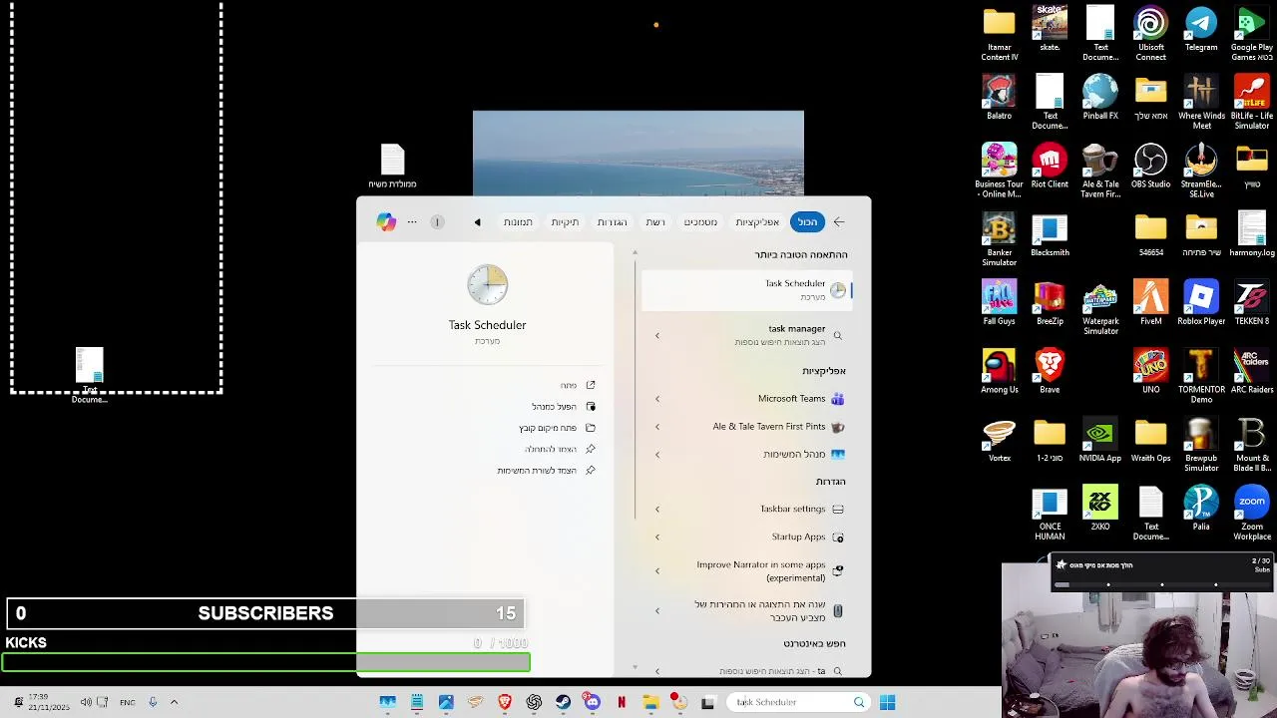
Task: Expand Startup Apps result chevron
Action: coord(656,537)
